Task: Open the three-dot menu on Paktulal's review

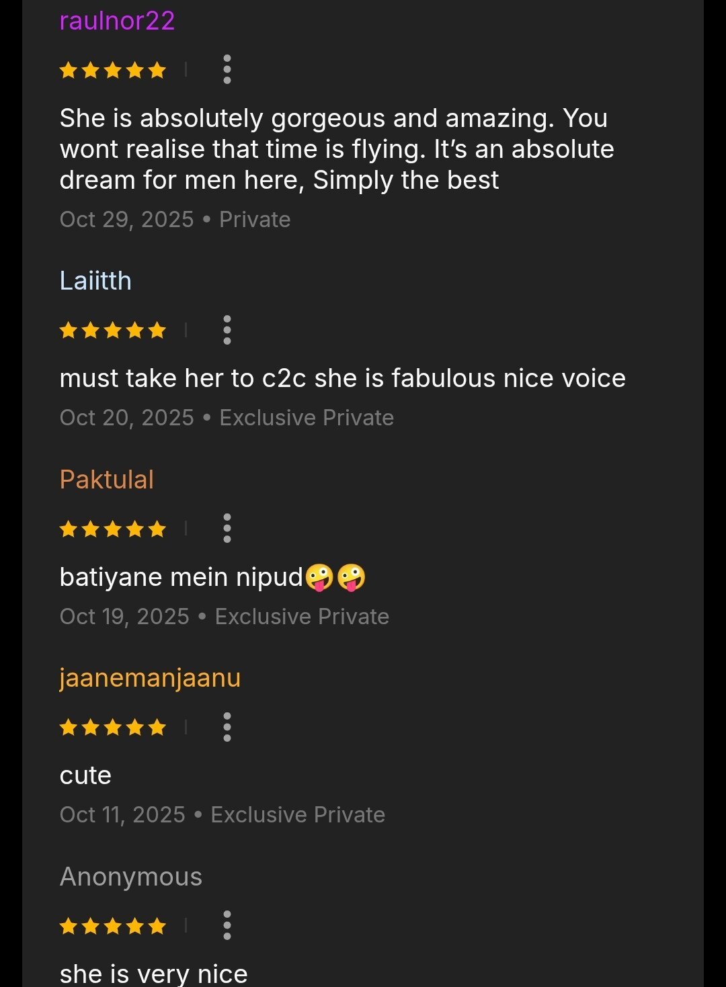Action: click(x=227, y=528)
